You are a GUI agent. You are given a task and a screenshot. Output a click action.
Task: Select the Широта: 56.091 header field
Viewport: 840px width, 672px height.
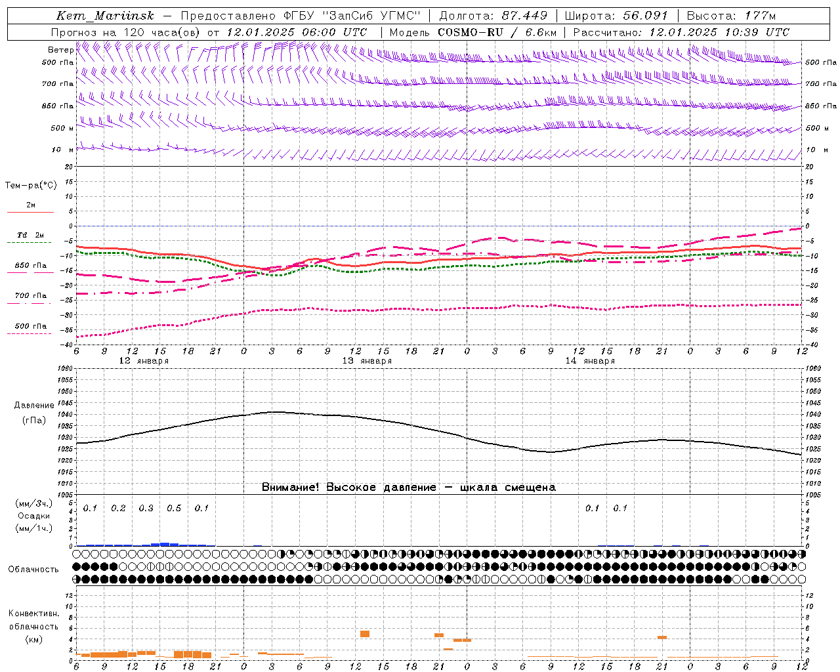tap(616, 16)
